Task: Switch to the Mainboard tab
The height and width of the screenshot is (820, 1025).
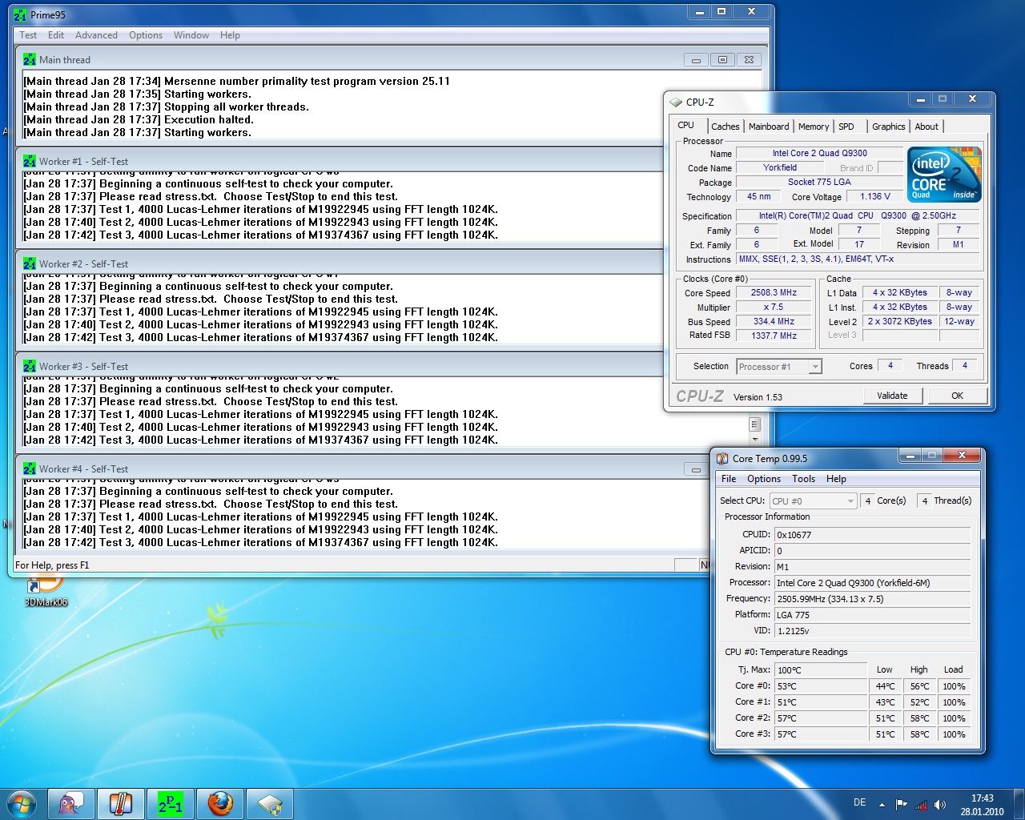Action: [769, 127]
